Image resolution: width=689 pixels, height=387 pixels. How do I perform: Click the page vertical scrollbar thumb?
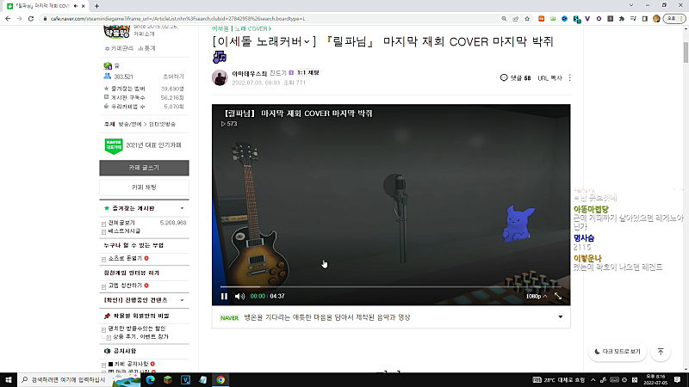(686, 52)
